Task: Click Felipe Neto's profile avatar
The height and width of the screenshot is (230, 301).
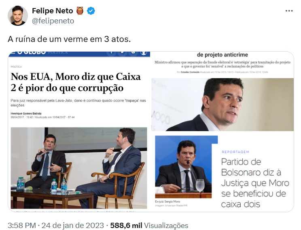Action: pyautogui.click(x=18, y=16)
